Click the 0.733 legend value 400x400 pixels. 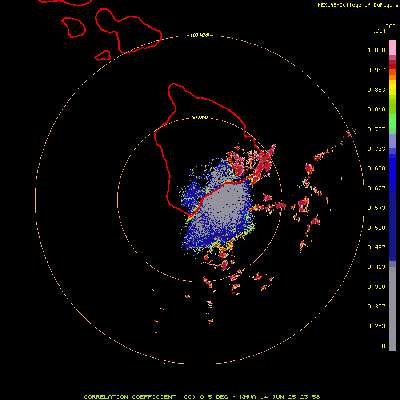[376, 149]
